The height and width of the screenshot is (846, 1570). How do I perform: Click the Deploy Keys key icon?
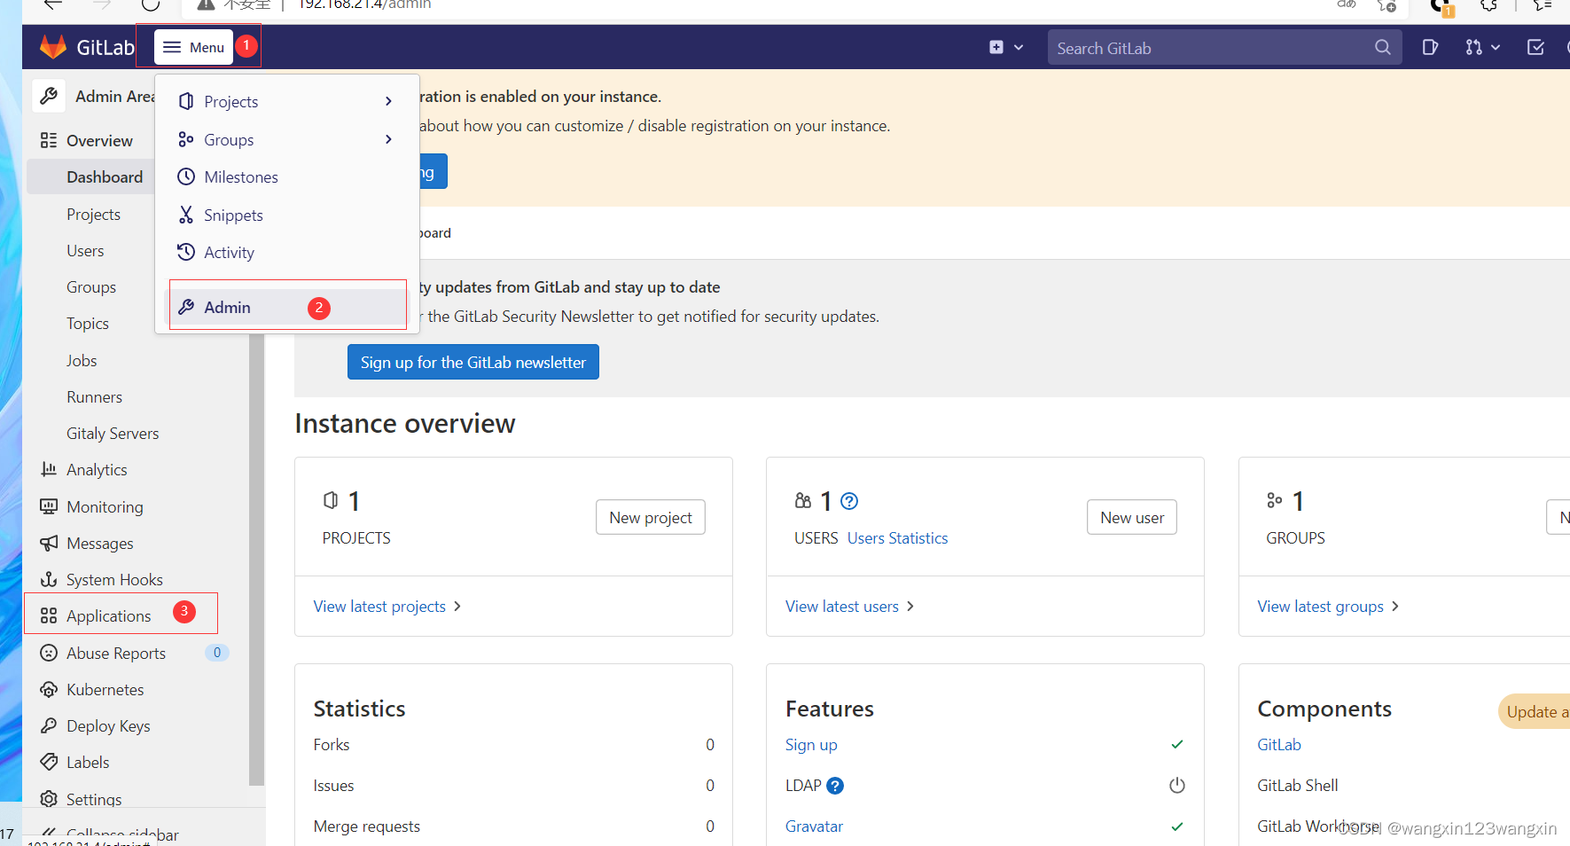49,725
